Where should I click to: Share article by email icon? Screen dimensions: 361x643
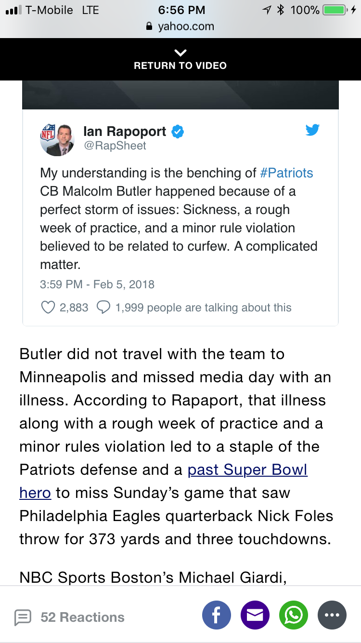(x=255, y=616)
